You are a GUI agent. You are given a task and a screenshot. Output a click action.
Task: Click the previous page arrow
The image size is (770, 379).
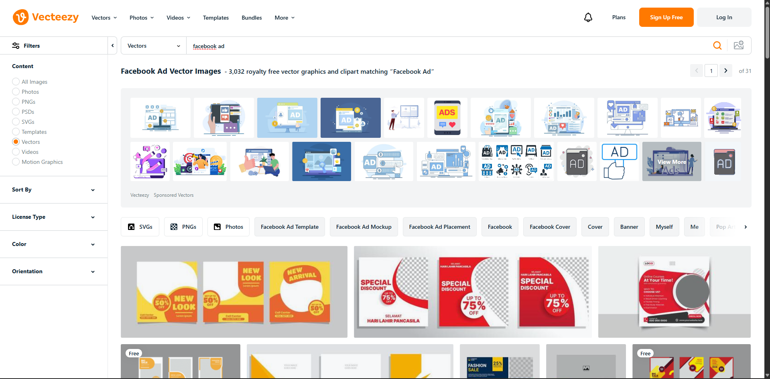(x=697, y=71)
